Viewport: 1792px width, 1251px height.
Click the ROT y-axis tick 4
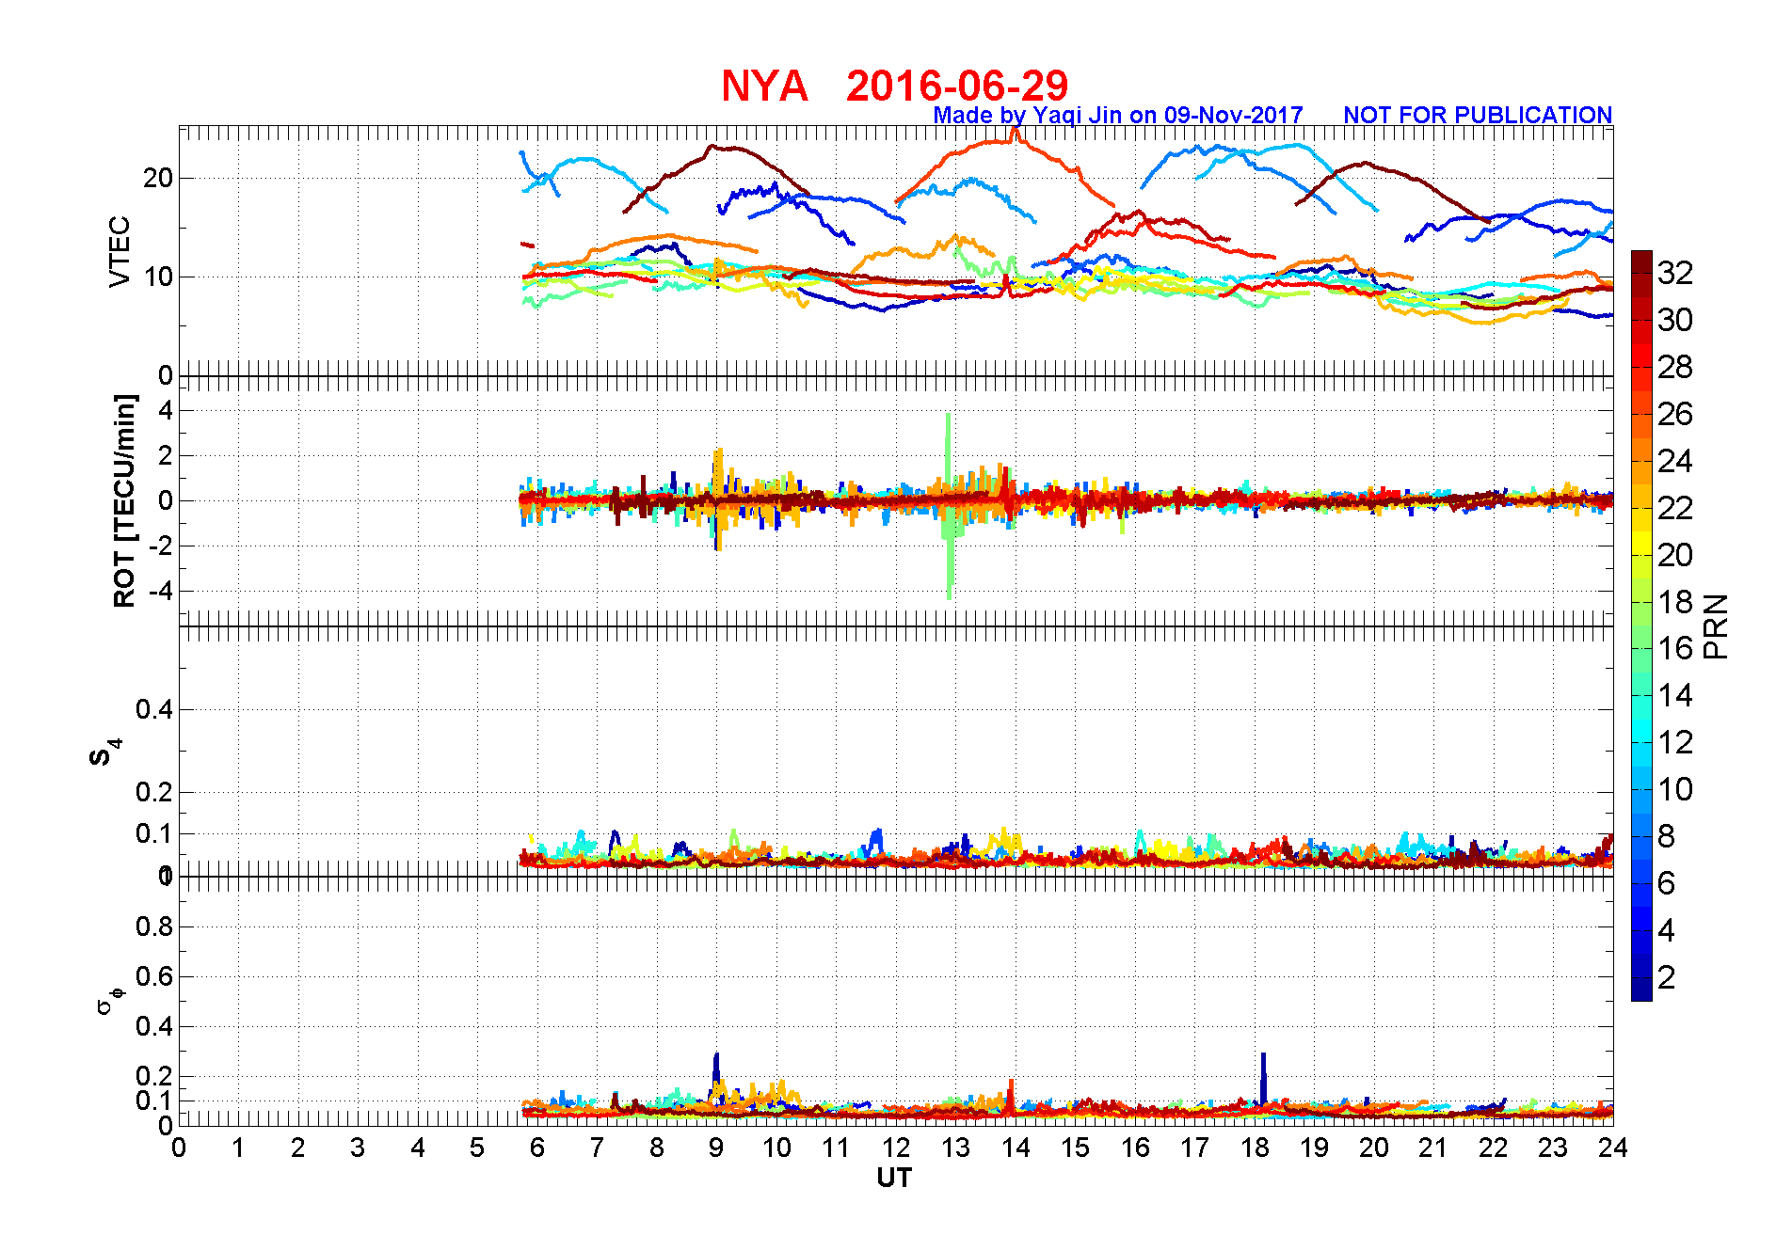click(x=166, y=410)
